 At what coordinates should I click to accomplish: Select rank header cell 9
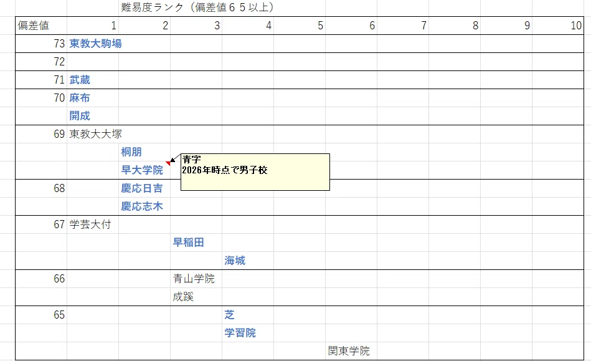coord(506,26)
